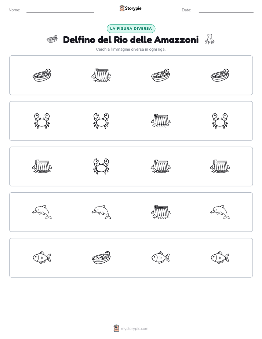Click the last fish in the bottom row
Image resolution: width=262 pixels, height=339 pixels.
pyautogui.click(x=220, y=258)
